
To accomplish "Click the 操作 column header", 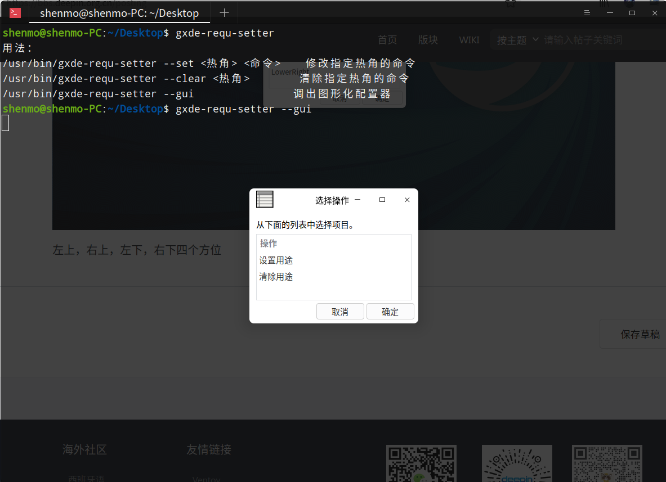I will click(x=334, y=243).
